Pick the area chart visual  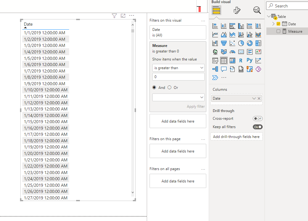224,35
